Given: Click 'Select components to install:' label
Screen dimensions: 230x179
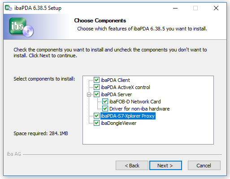Looking at the screenshot, I should [44, 79].
